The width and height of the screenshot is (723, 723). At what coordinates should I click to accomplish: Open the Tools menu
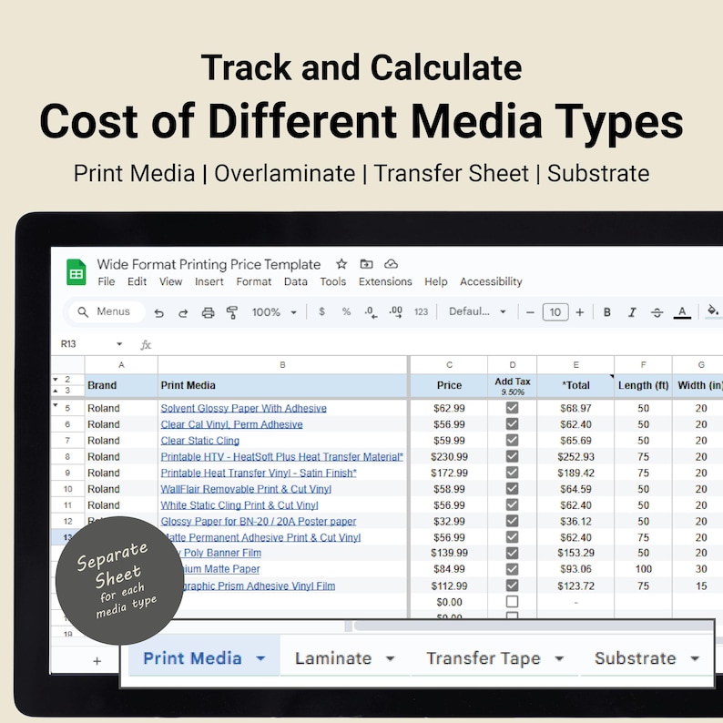coord(333,281)
